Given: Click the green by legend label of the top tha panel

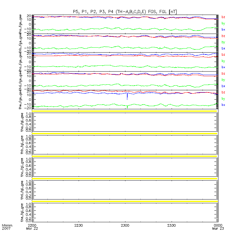Looking at the screenshot, I should click(x=223, y=24).
